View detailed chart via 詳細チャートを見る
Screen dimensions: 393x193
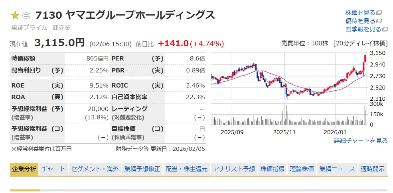tap(361, 141)
